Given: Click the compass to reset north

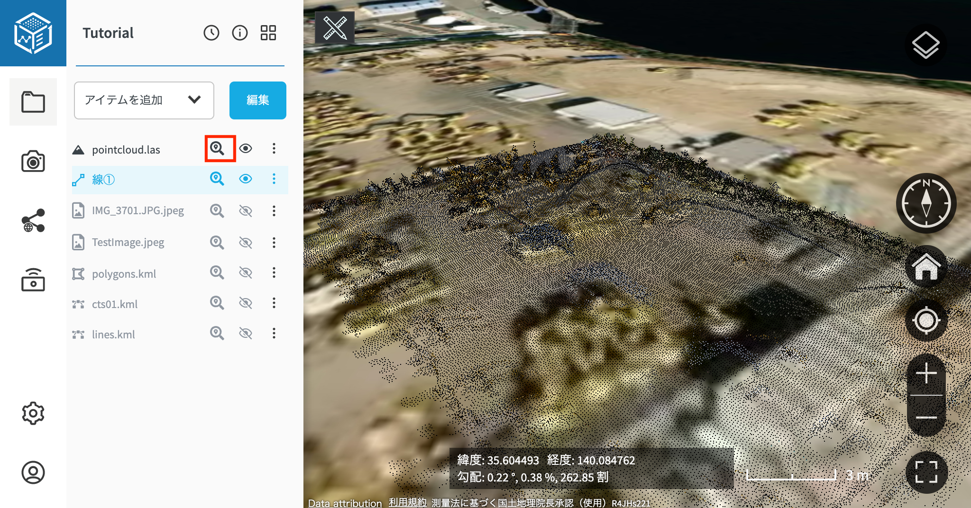Looking at the screenshot, I should click(926, 203).
